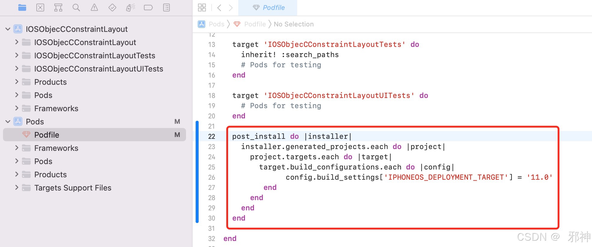Expand Products folder under IOSObjecCConstraintLayout project

[17, 82]
